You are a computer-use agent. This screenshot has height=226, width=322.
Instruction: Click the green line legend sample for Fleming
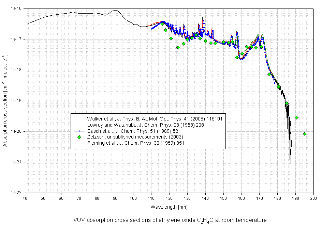click(79, 143)
